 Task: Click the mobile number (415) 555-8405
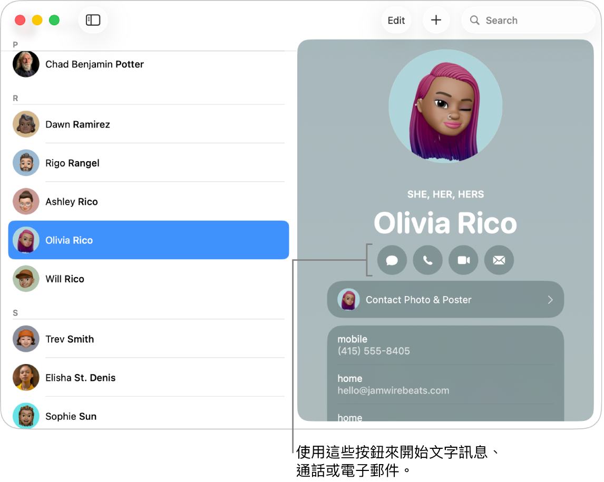click(374, 351)
